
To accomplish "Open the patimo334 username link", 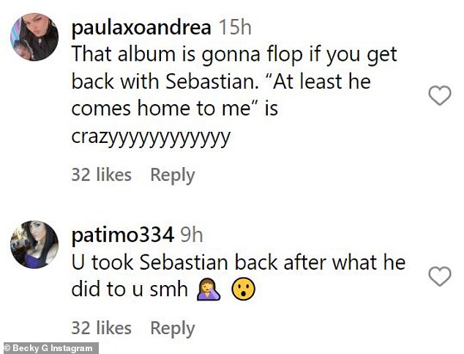I will [x=122, y=235].
